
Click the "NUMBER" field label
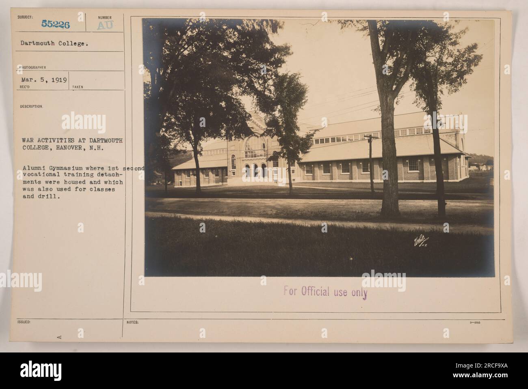click(x=105, y=17)
